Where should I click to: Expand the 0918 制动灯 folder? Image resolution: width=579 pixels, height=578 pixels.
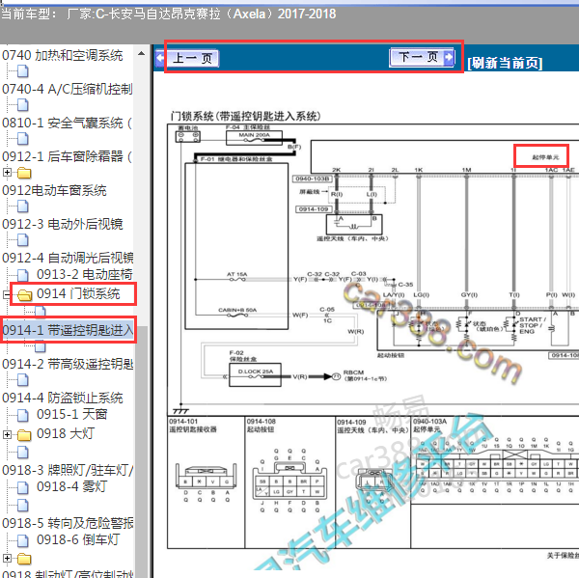tap(7, 559)
